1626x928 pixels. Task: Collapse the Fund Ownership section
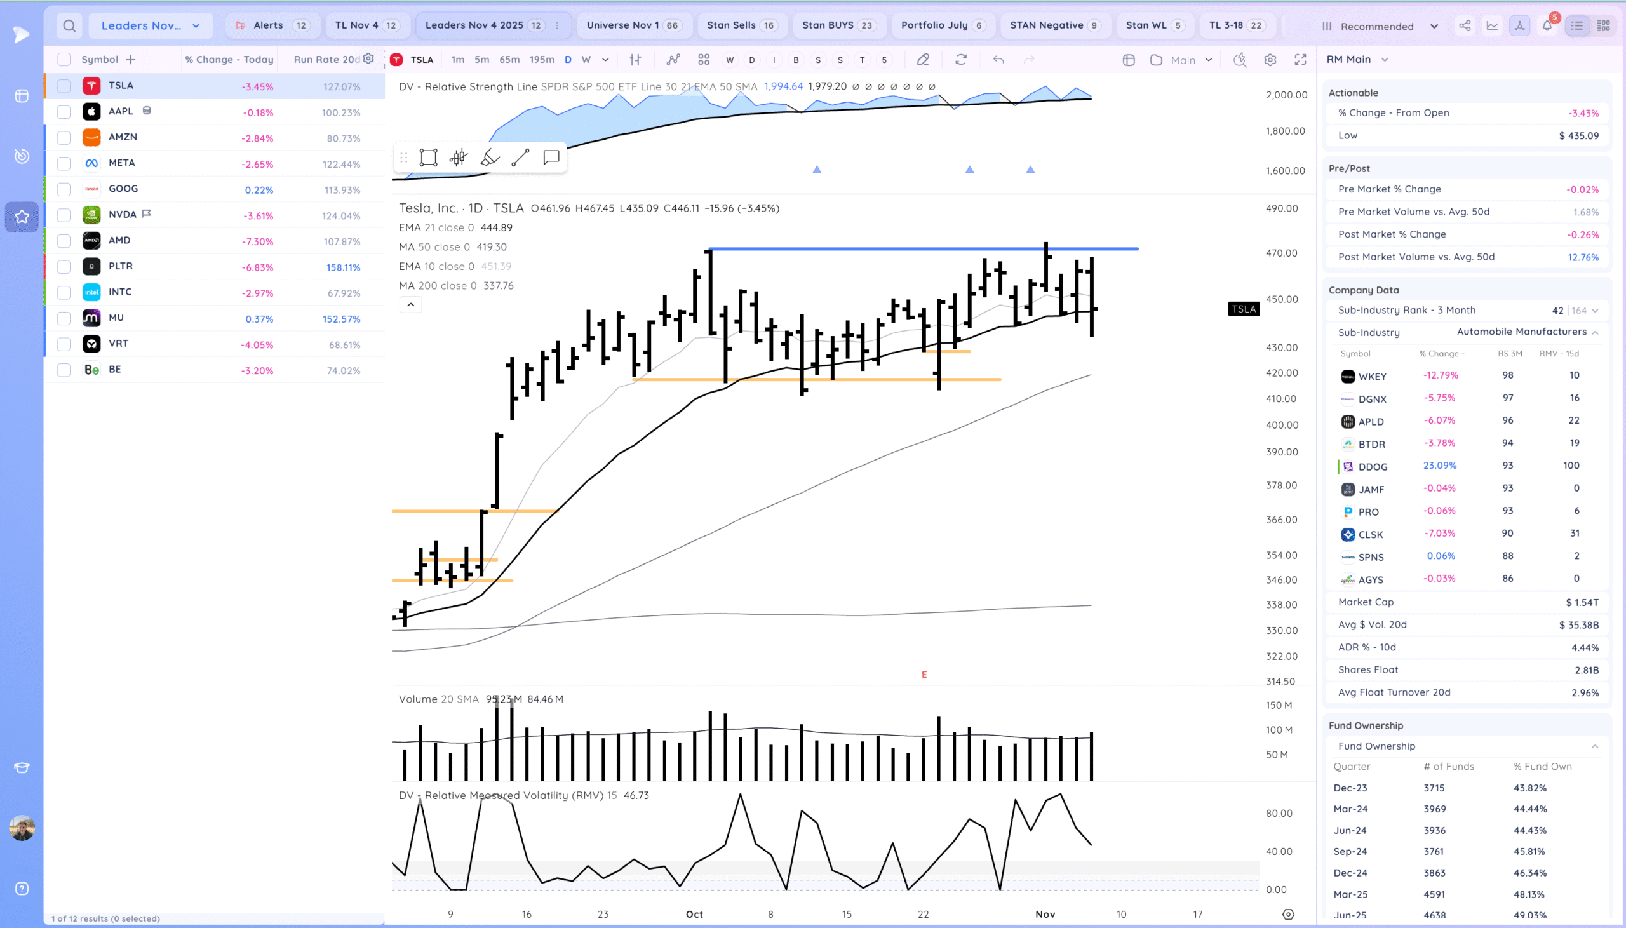point(1594,746)
